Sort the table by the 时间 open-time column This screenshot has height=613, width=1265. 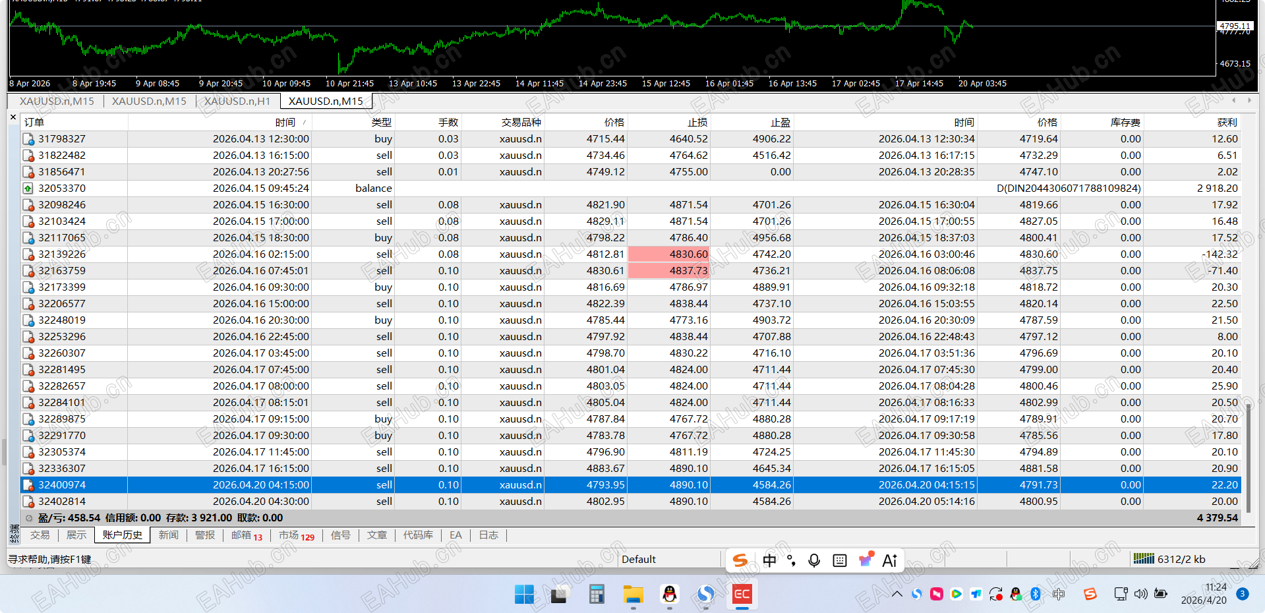tap(285, 123)
